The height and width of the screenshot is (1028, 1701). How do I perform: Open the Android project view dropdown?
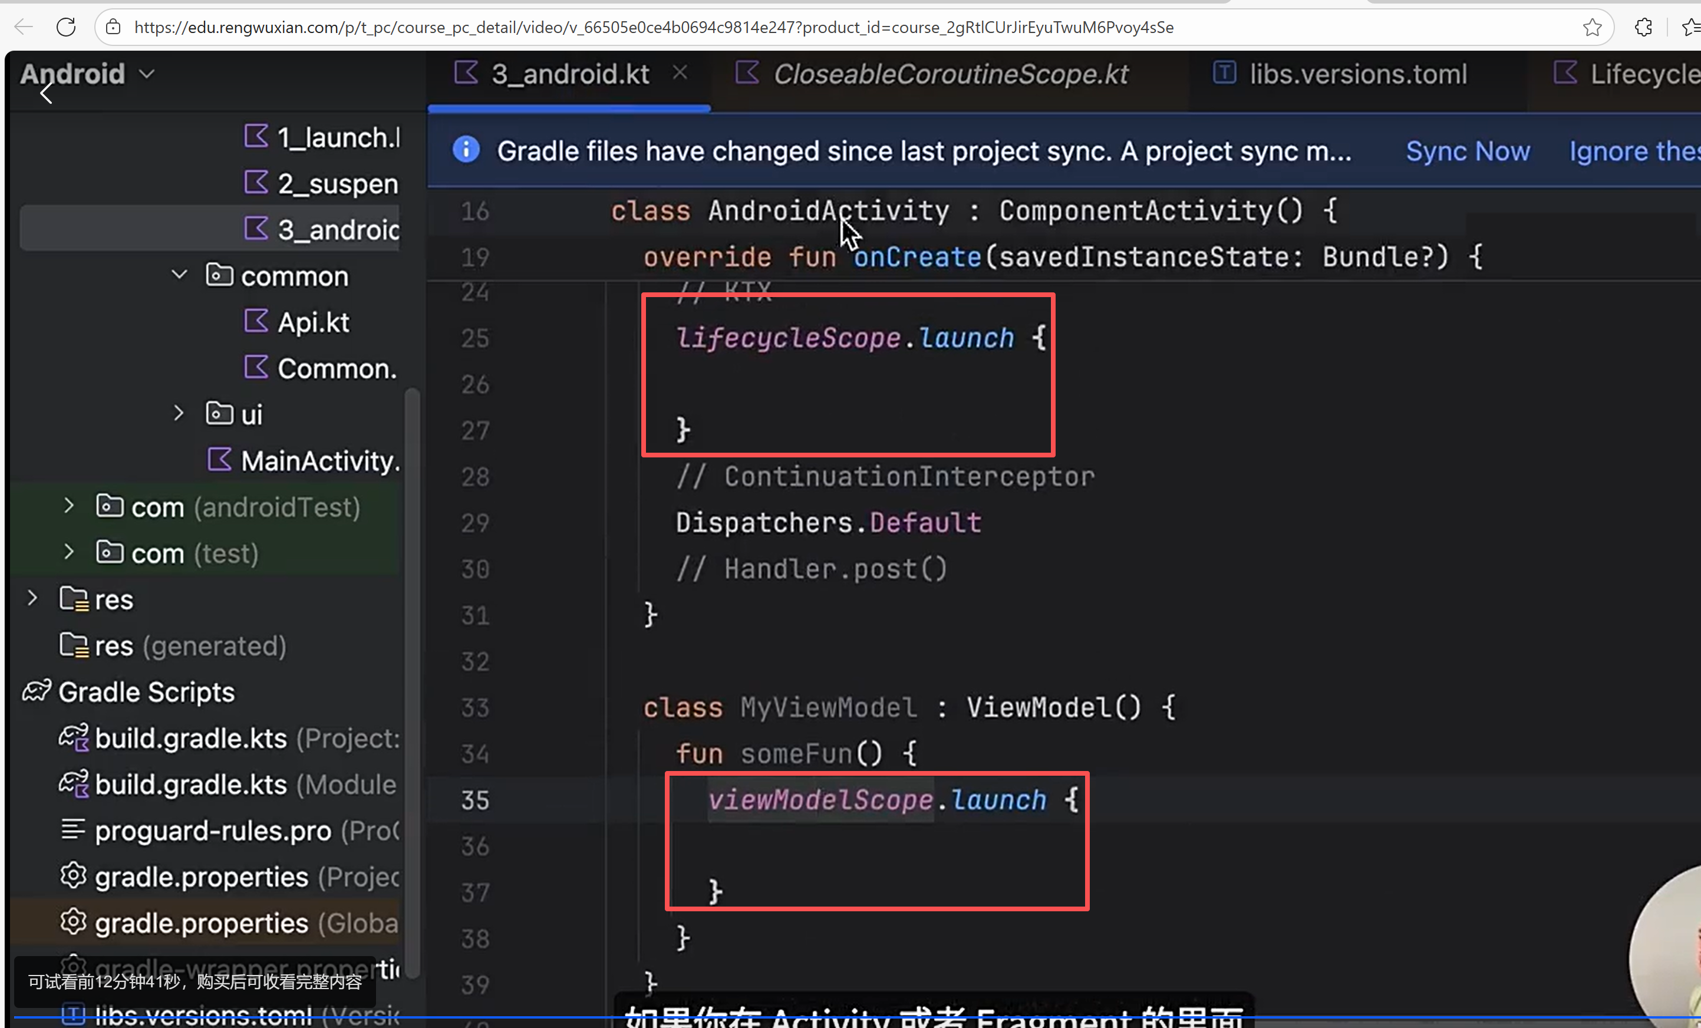click(x=87, y=74)
